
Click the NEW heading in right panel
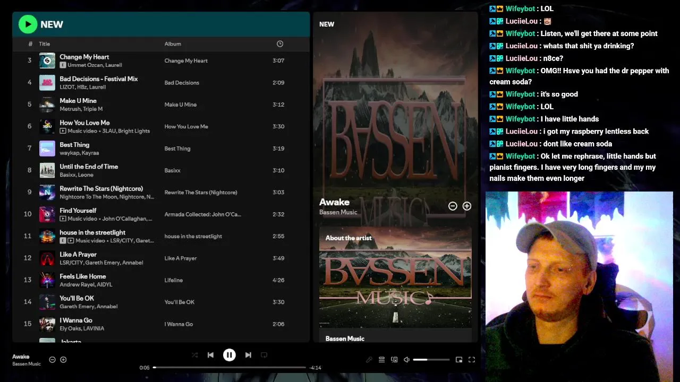click(x=327, y=24)
